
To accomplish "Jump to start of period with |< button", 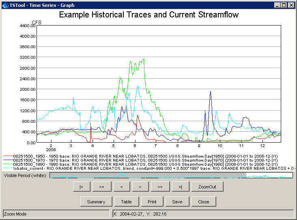I will [82, 187].
